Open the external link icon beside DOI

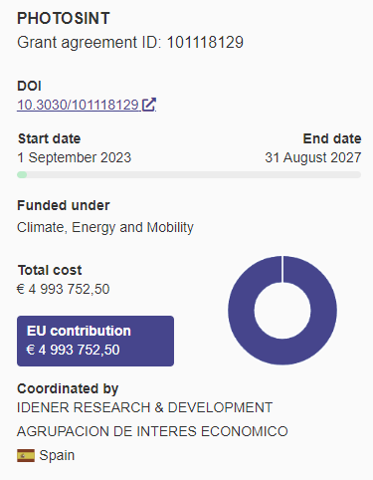[x=148, y=105]
